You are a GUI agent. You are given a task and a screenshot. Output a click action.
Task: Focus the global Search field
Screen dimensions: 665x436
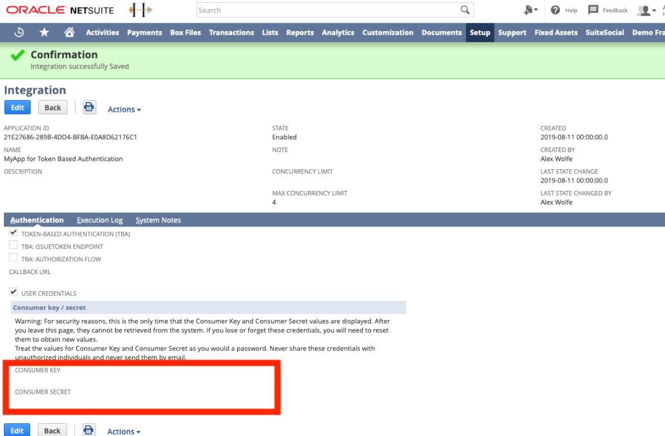[329, 10]
